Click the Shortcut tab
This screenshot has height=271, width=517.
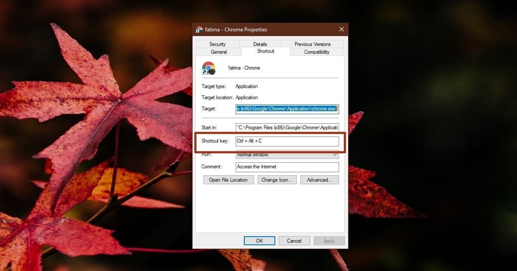click(265, 51)
